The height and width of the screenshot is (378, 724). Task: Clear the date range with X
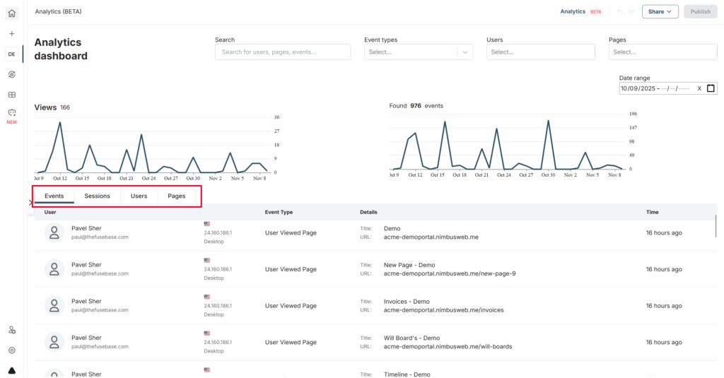[x=699, y=88]
